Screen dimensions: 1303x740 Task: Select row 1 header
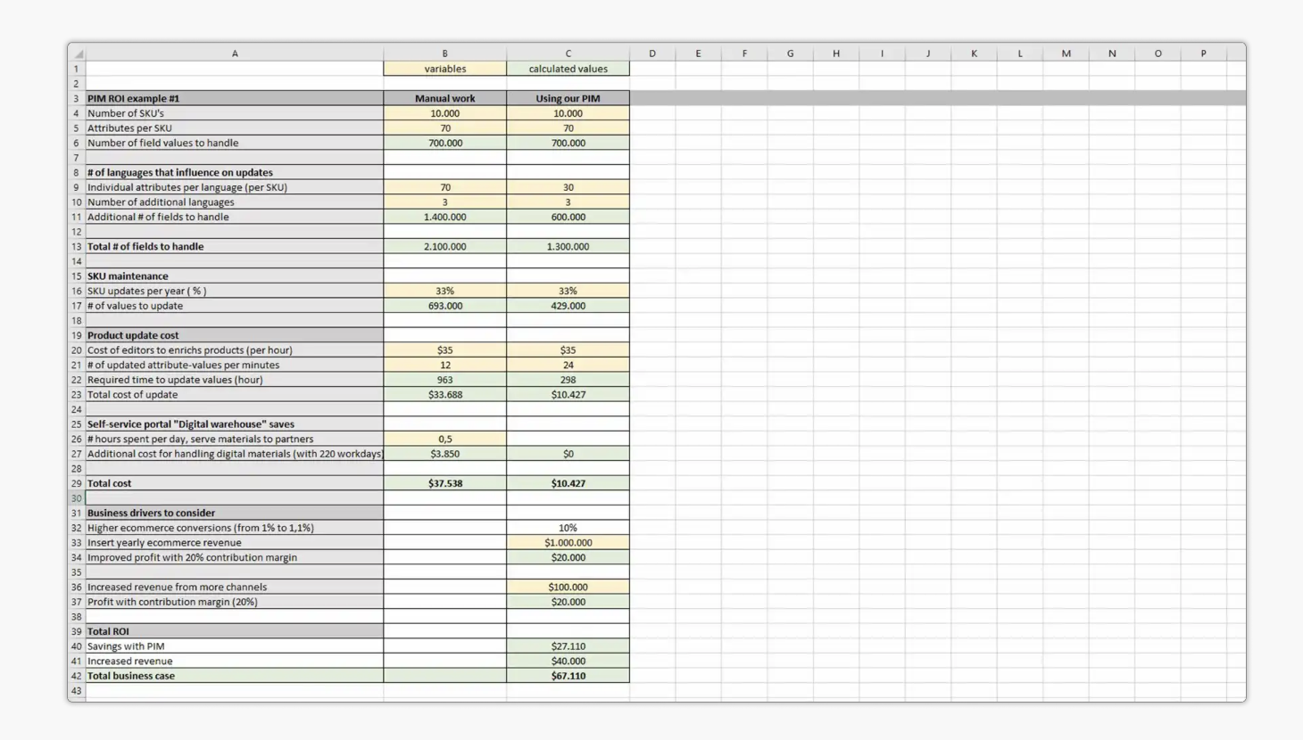[77, 69]
